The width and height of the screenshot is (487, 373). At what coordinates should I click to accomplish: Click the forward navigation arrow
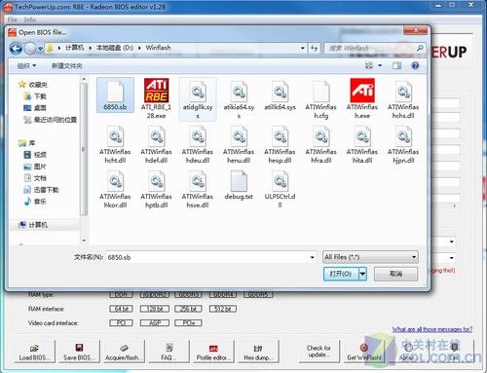30,49
